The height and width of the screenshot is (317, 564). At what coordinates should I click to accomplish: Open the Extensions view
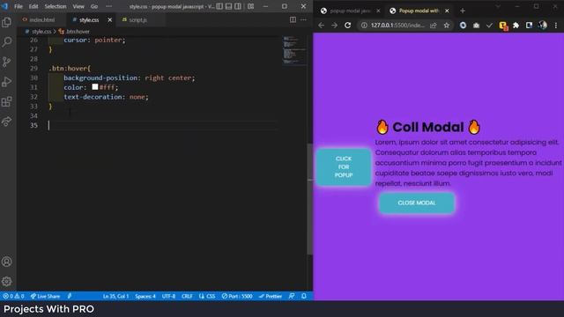(x=6, y=102)
